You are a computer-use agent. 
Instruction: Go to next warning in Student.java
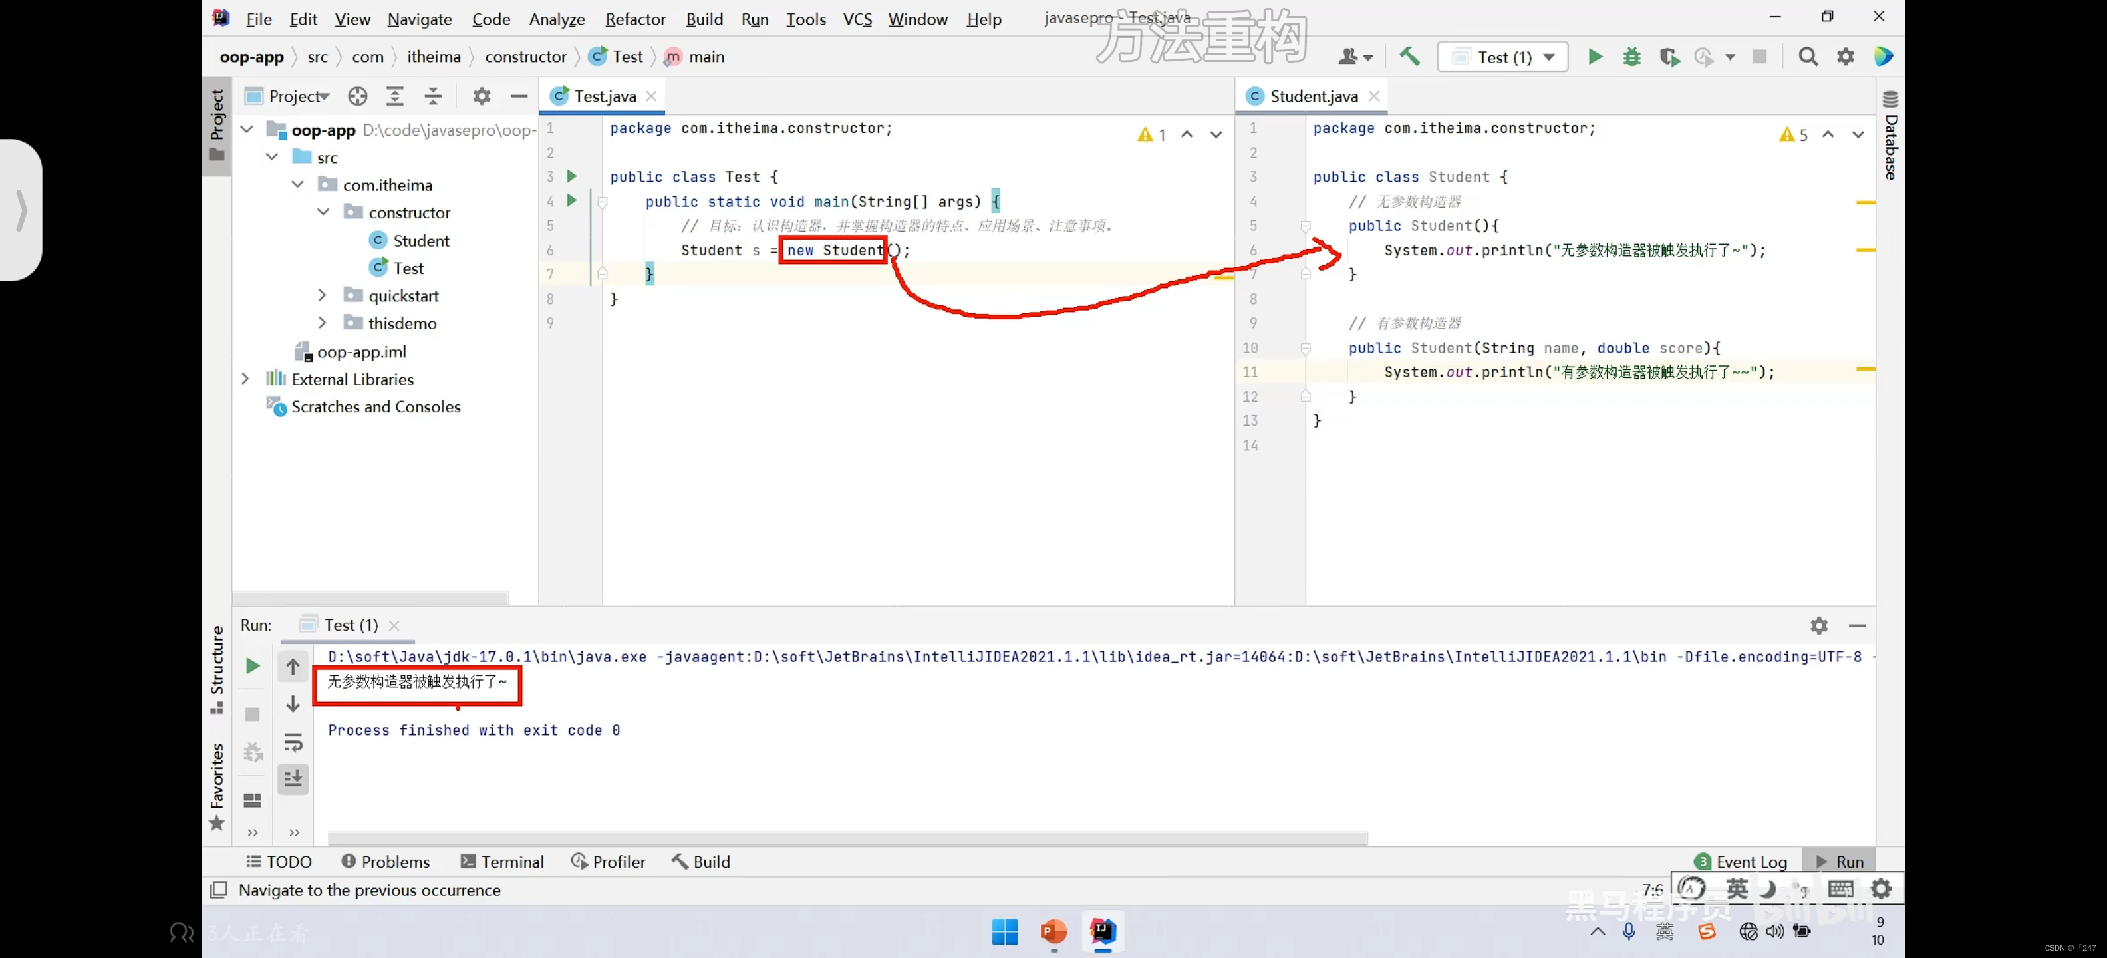(x=1858, y=135)
